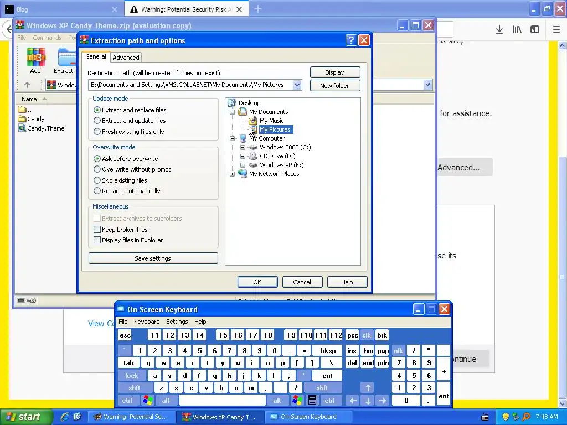The width and height of the screenshot is (567, 425).
Task: Open On-Screen Keyboard's Keyboard menu
Action: 147,322
